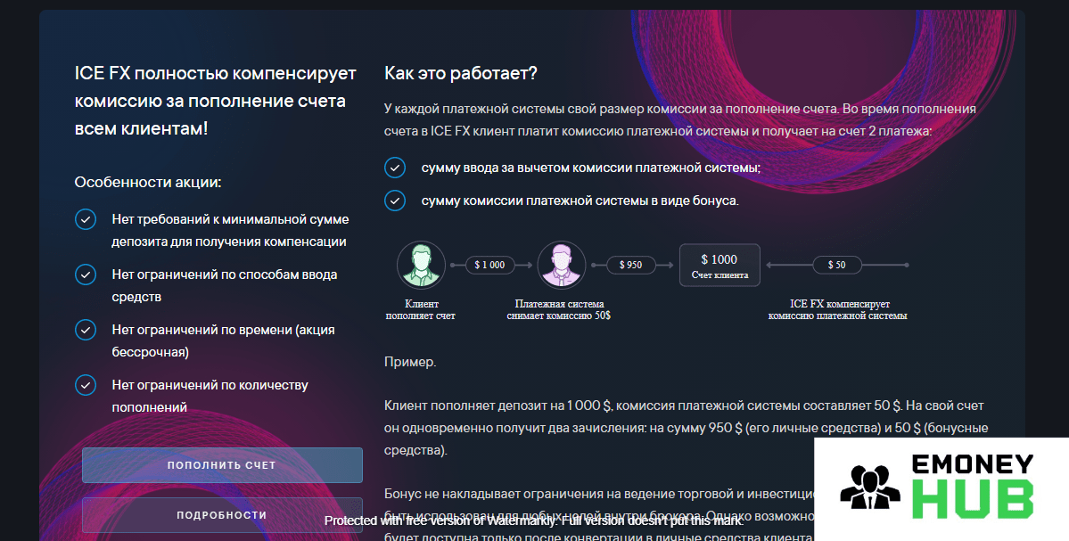1069x541 pixels.
Task: Click the Как это работает? heading
Action: [x=461, y=74]
